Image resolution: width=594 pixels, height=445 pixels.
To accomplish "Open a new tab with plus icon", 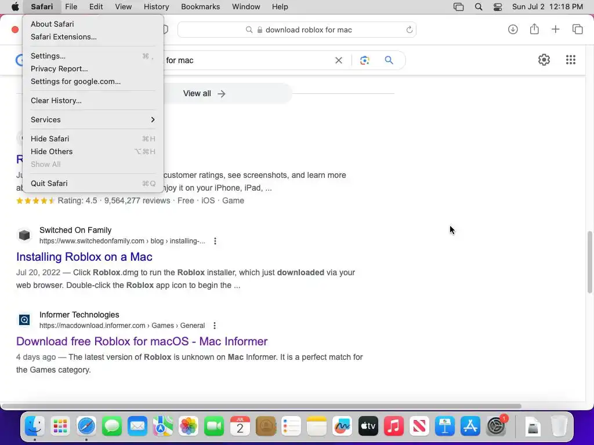I will tap(555, 29).
